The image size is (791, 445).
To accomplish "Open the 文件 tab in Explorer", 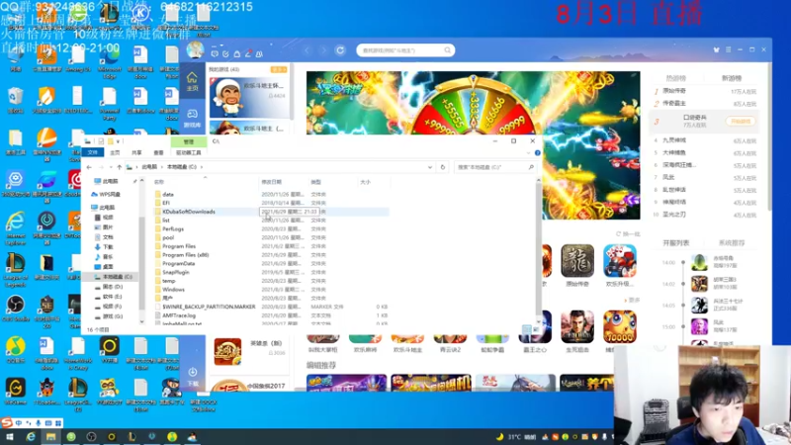I will [92, 152].
